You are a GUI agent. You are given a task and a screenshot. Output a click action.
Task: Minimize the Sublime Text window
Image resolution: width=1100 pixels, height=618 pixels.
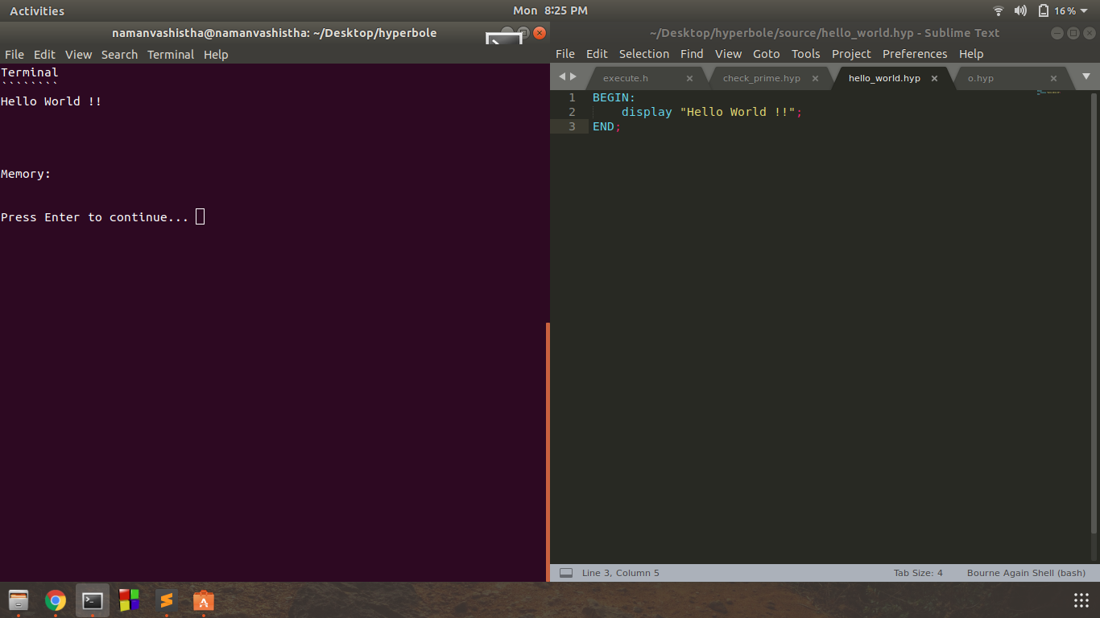tap(1057, 33)
